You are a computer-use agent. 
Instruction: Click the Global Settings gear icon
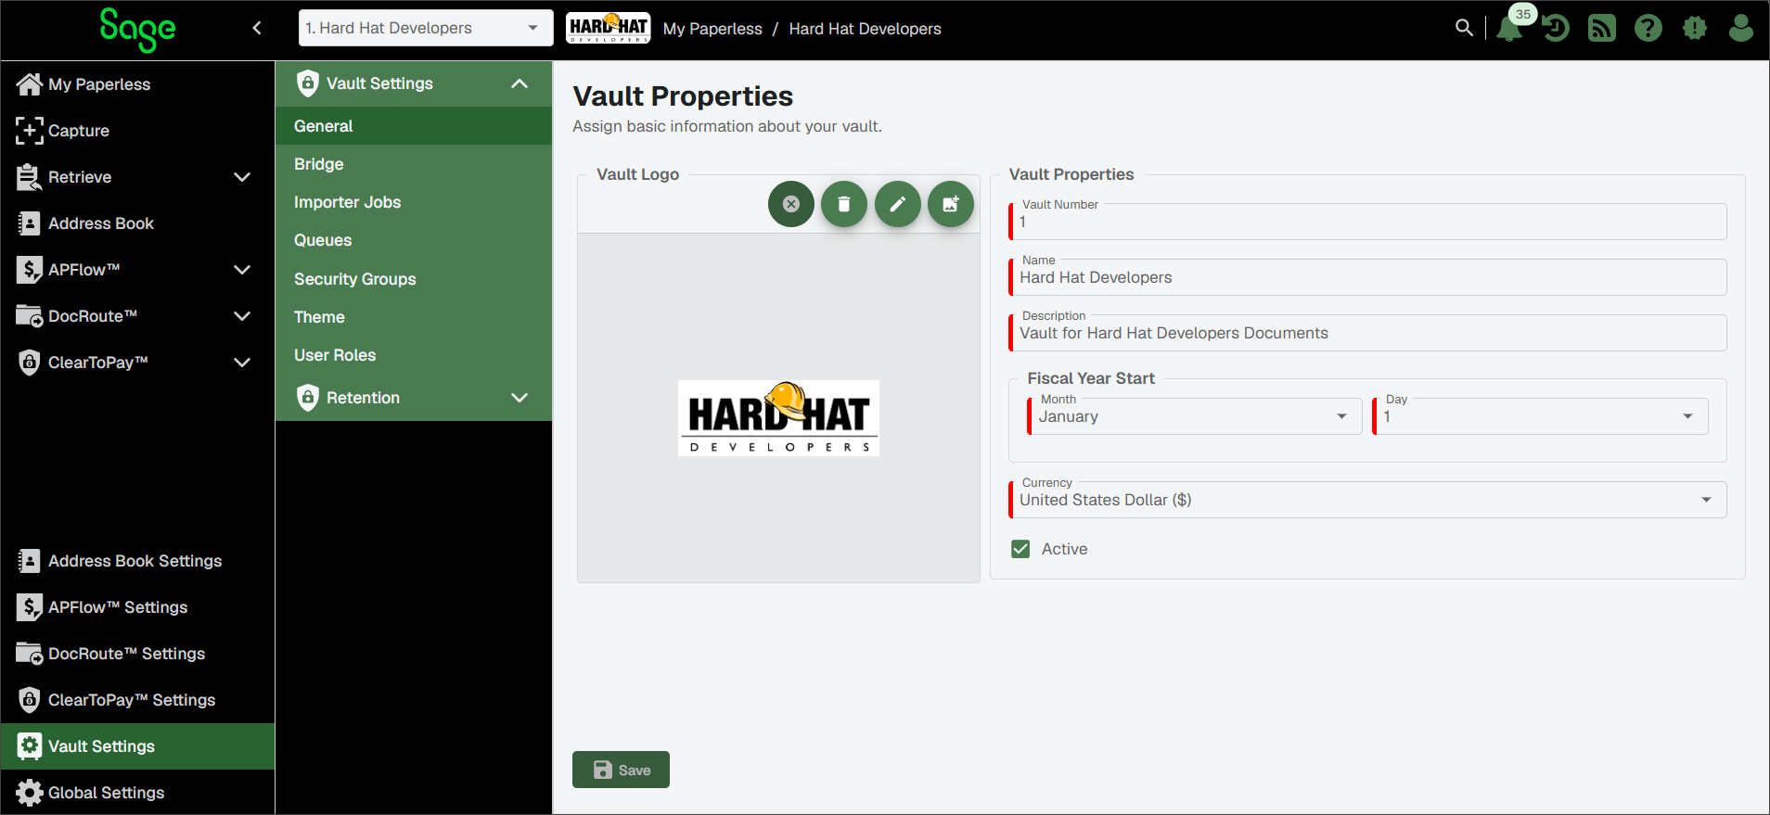pyautogui.click(x=30, y=793)
